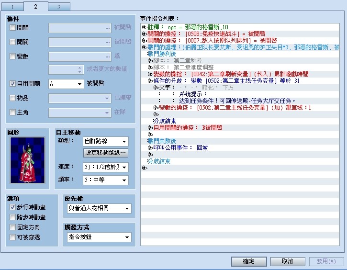This screenshot has height=270, width=347.
Task: Open the 指令按鈕 trigger dropdown
Action: [x=99, y=237]
